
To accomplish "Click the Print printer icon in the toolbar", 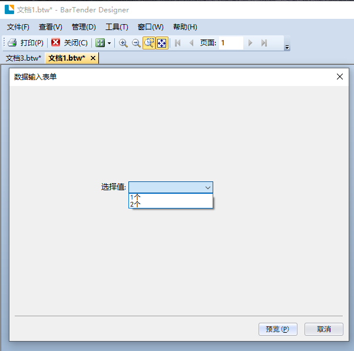I will (x=12, y=43).
